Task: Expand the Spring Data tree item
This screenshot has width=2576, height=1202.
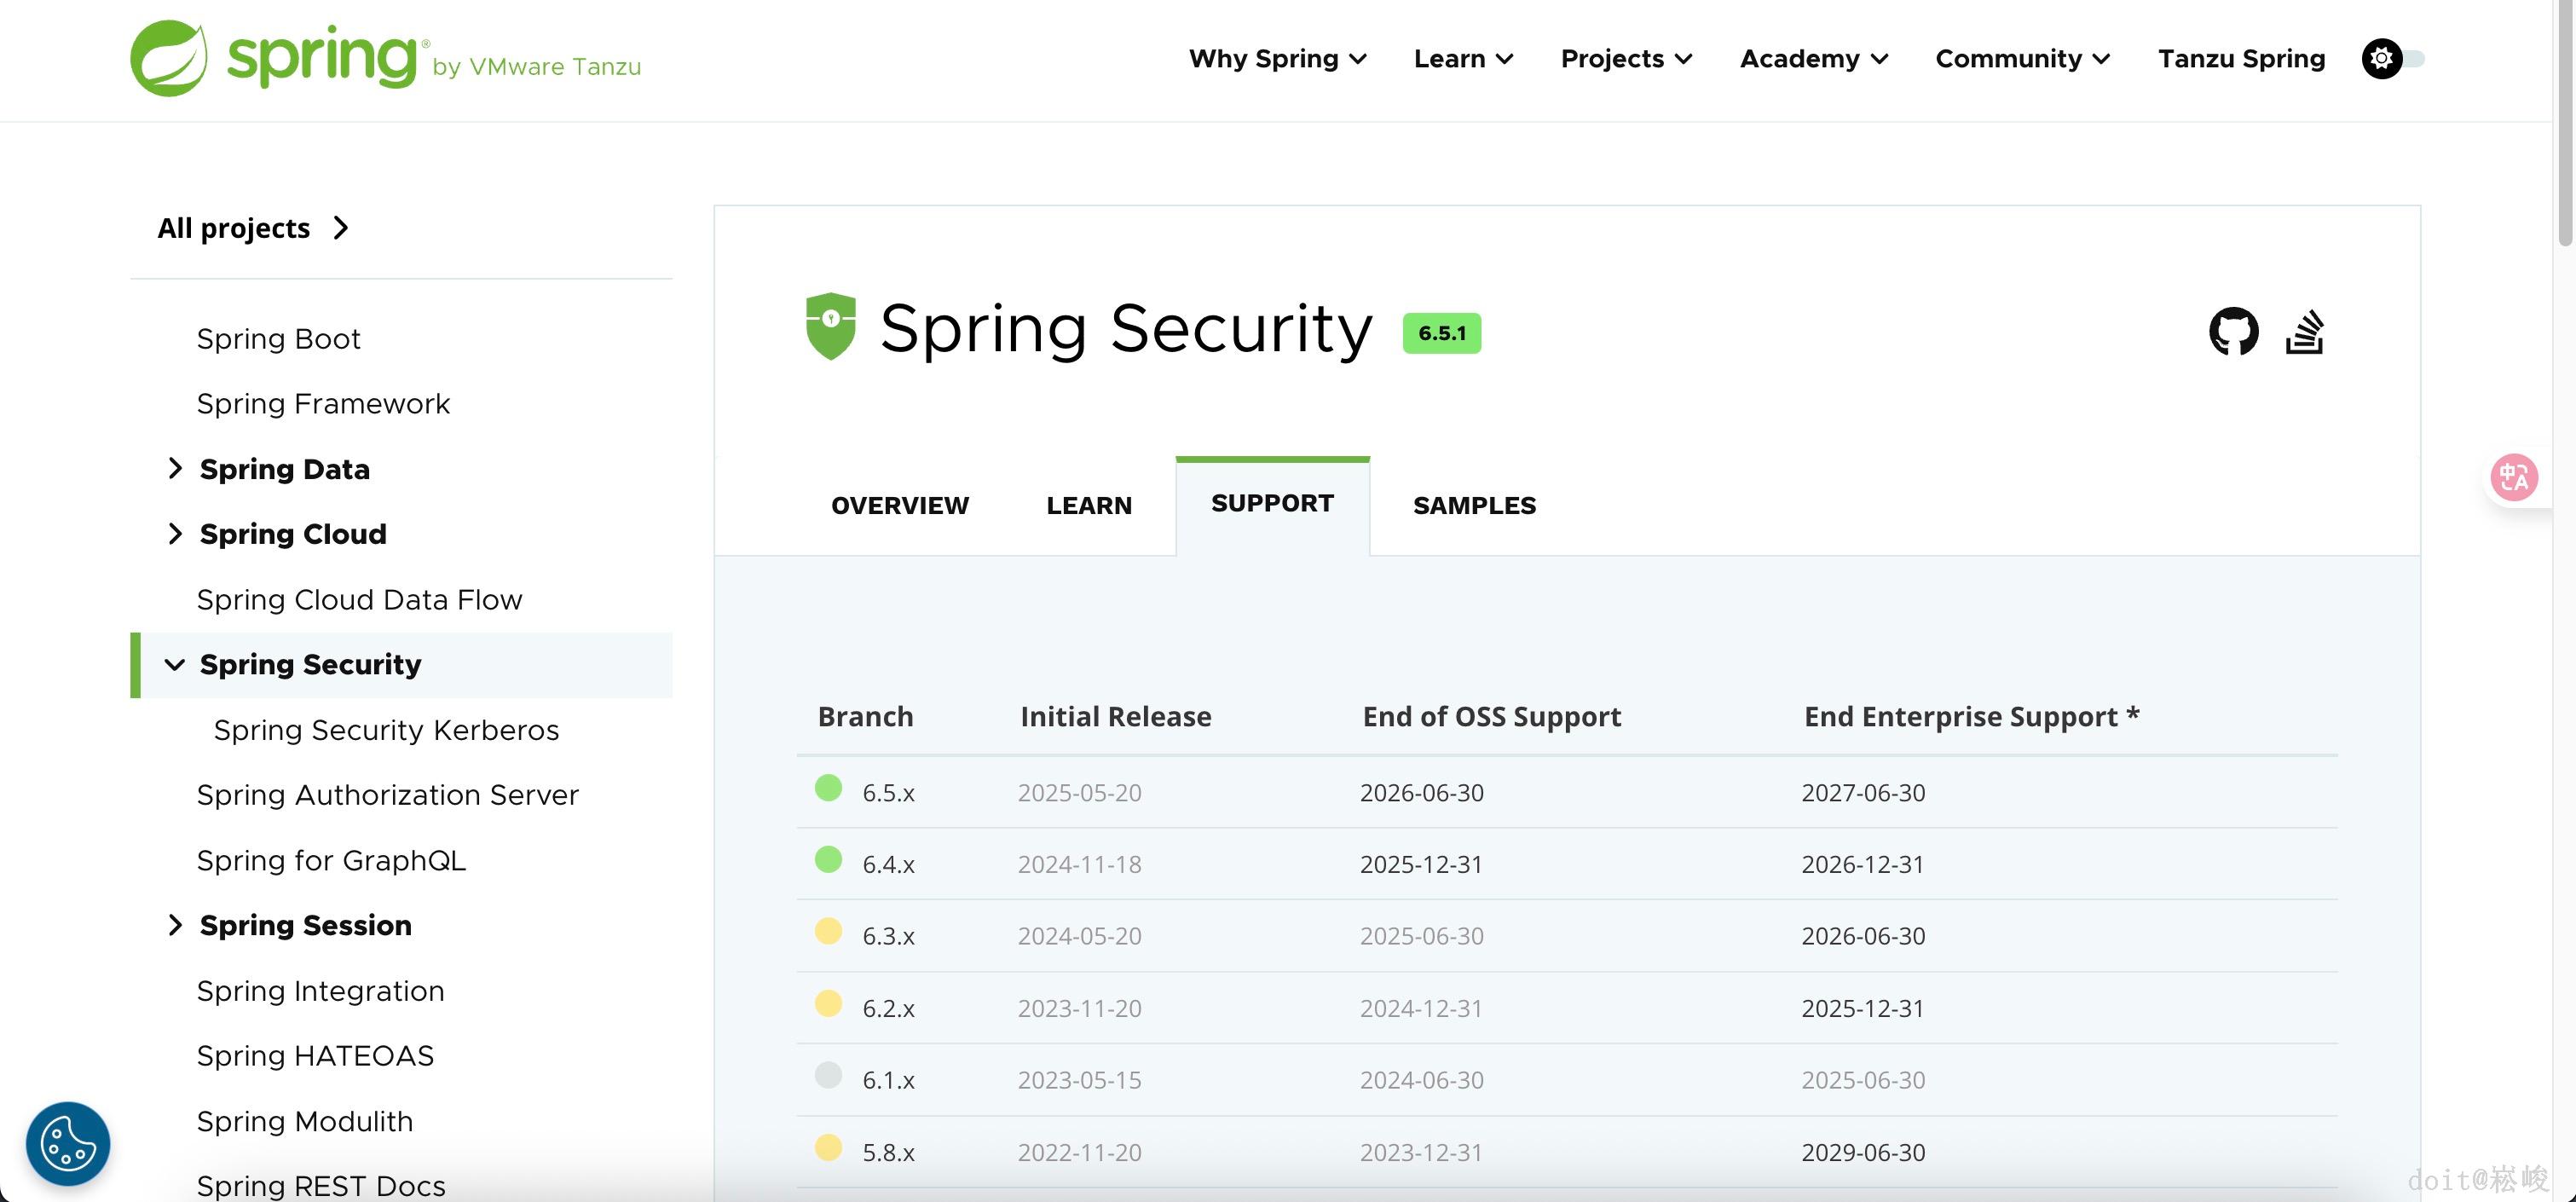Action: 175,468
